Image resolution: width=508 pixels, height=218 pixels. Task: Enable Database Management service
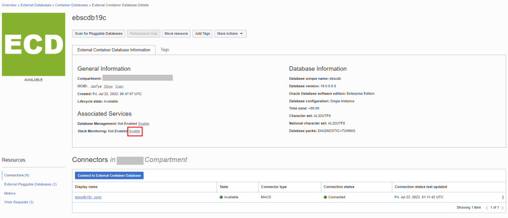point(144,123)
